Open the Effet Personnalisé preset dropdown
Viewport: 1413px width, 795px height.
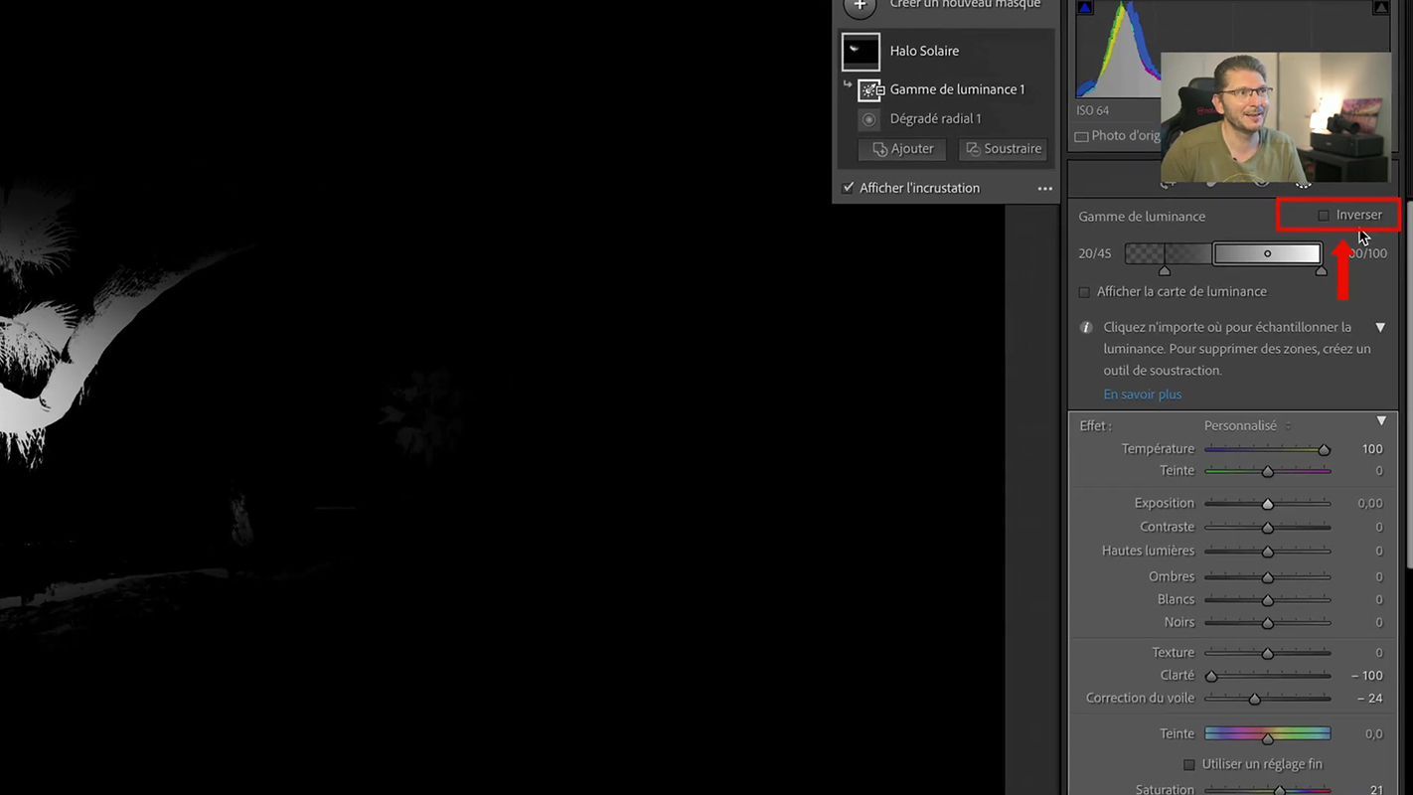(1247, 426)
